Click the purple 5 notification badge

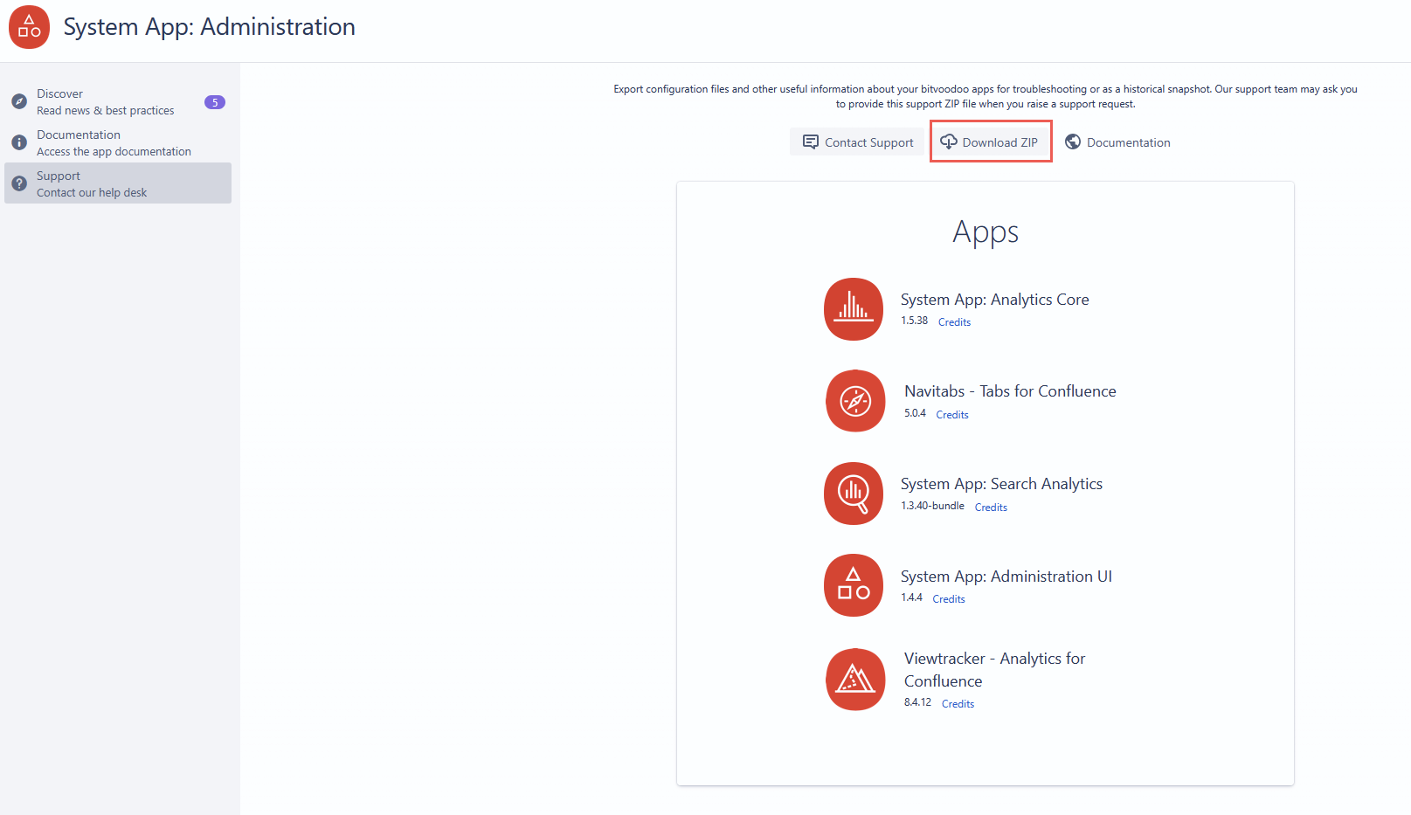[x=215, y=102]
